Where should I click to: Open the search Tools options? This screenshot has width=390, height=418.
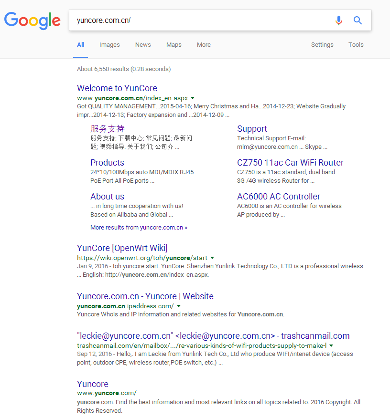pyautogui.click(x=356, y=45)
